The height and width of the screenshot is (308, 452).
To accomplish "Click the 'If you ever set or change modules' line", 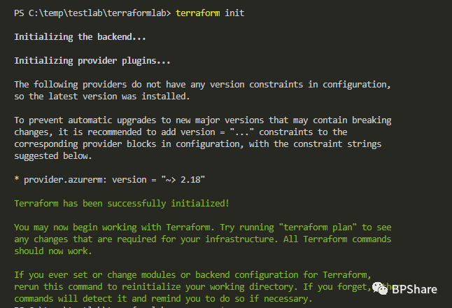I will pyautogui.click(x=192, y=275).
